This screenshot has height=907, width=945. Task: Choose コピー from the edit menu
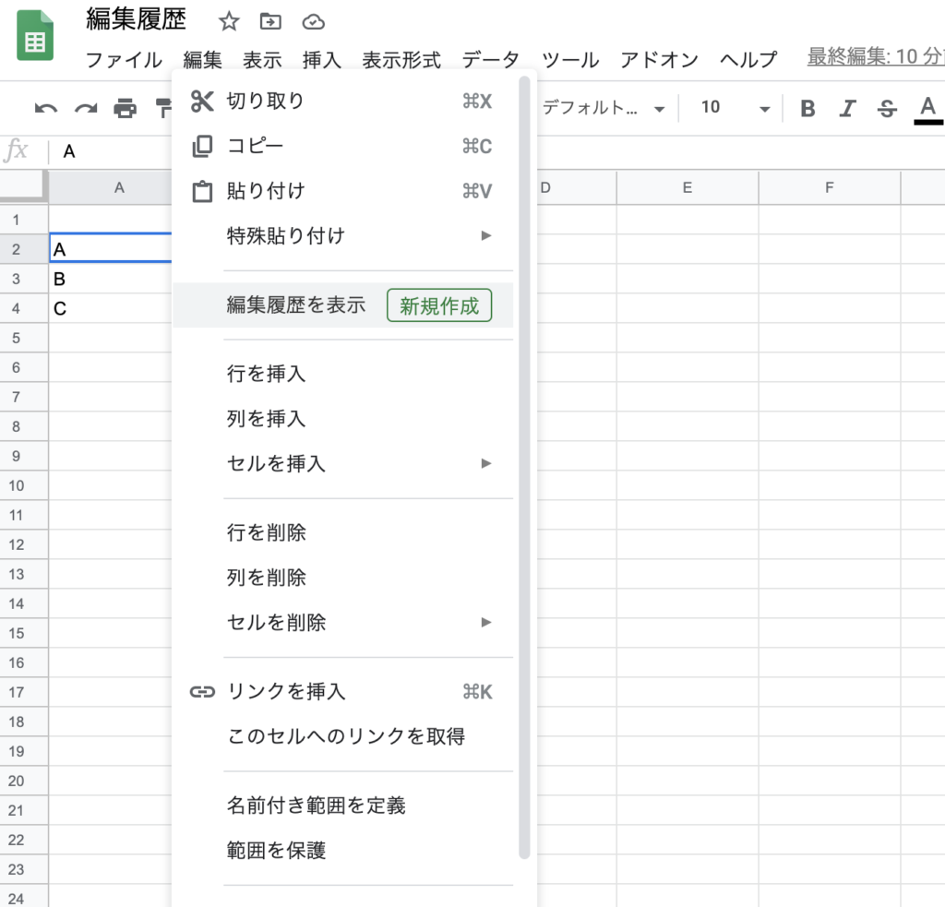[x=342, y=146]
